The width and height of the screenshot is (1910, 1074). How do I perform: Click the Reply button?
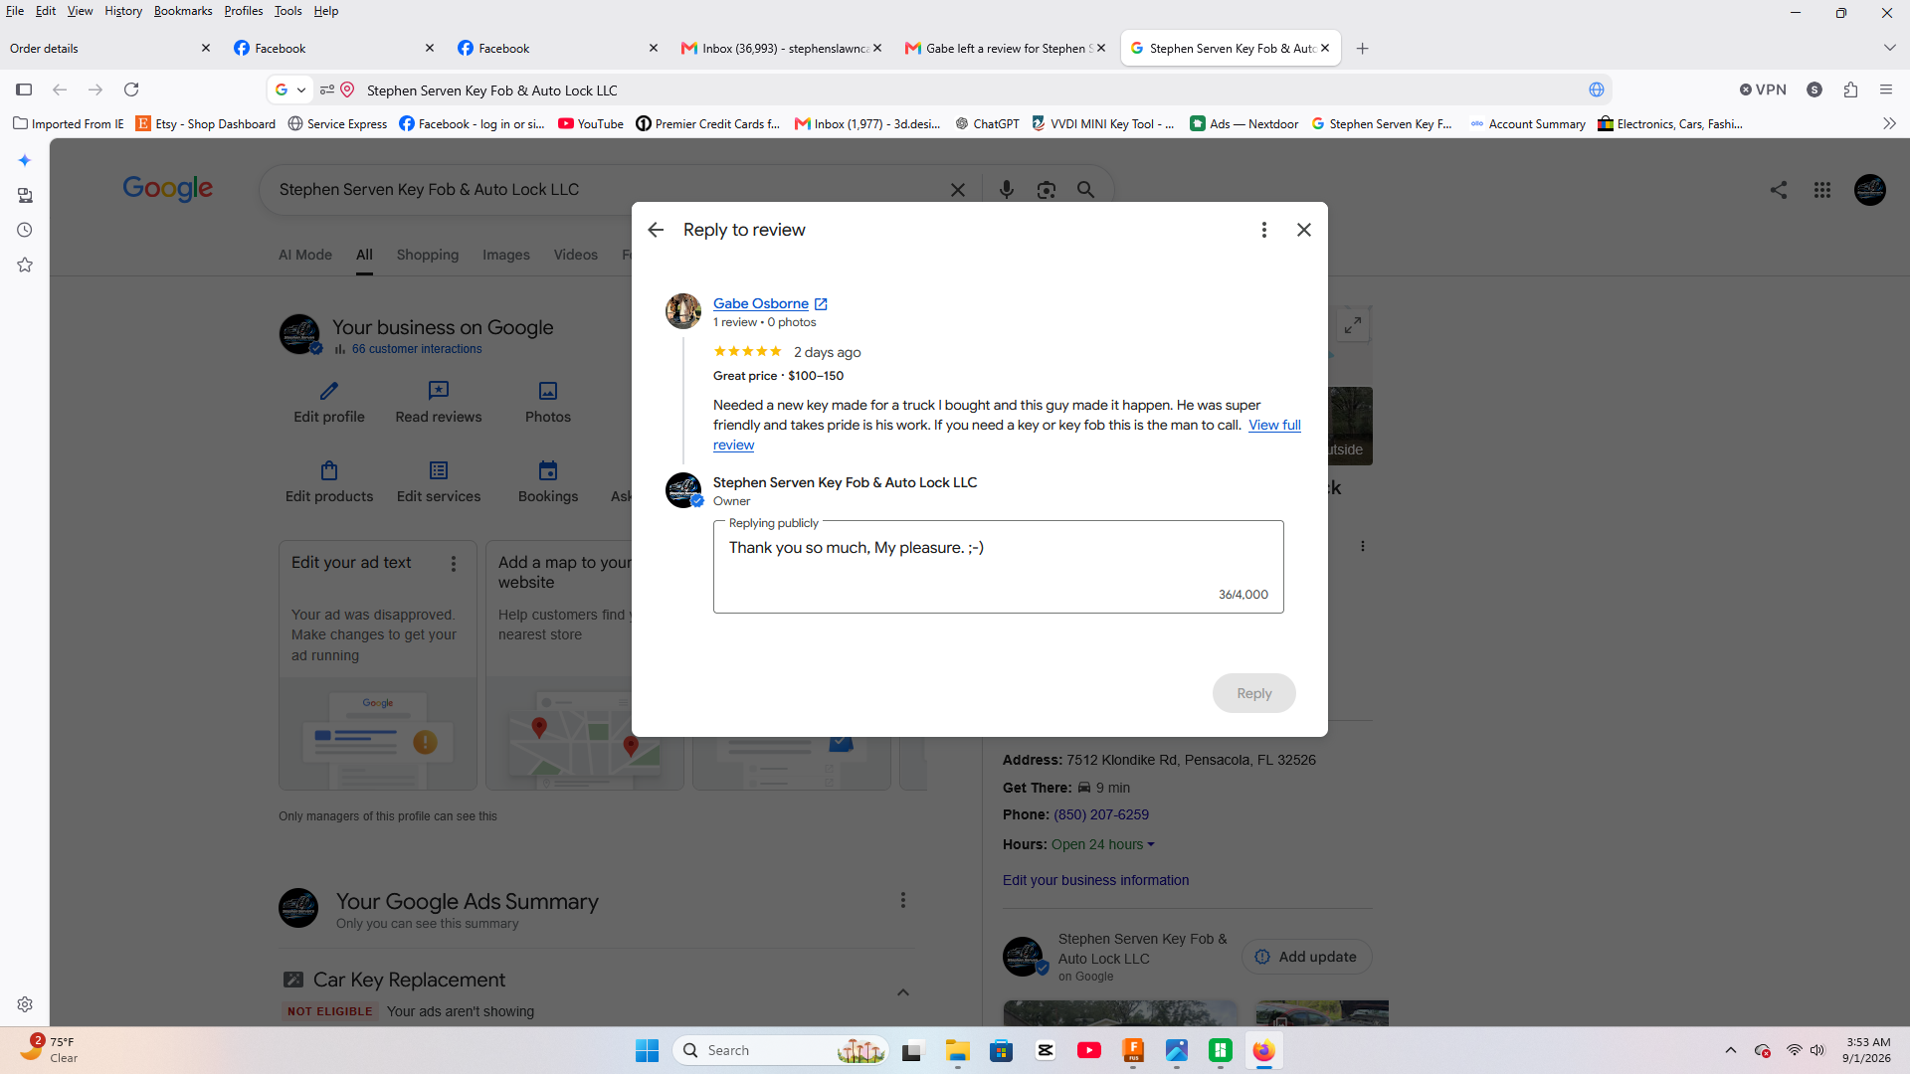click(1253, 693)
